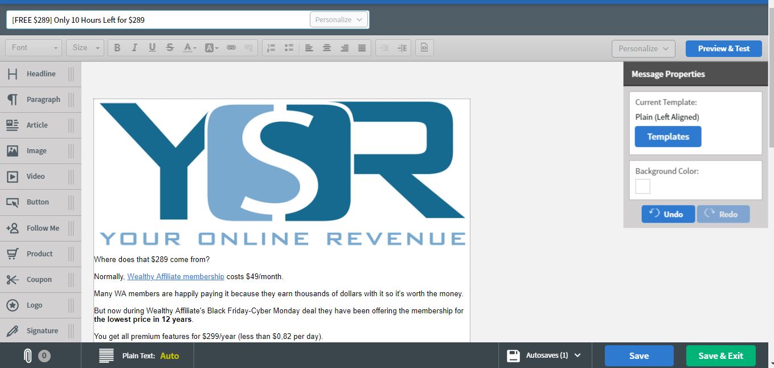Select the Image block
Screen dimensions: 774x368
40,151
